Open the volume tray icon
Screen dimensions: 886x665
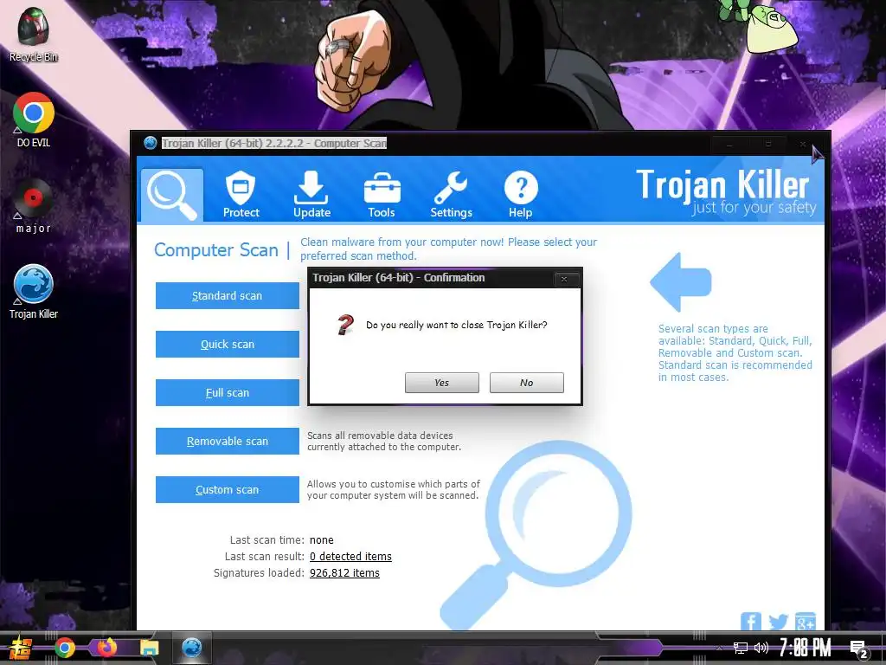[761, 648]
